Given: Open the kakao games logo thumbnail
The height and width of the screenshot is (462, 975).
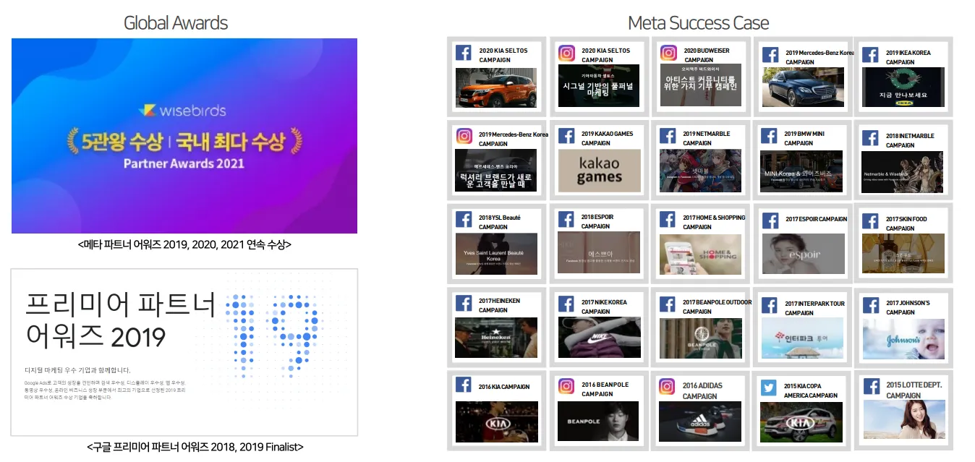Looking at the screenshot, I should coord(599,171).
